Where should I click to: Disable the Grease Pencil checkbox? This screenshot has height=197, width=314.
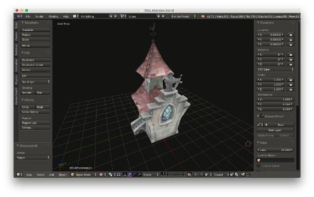[x=262, y=116]
